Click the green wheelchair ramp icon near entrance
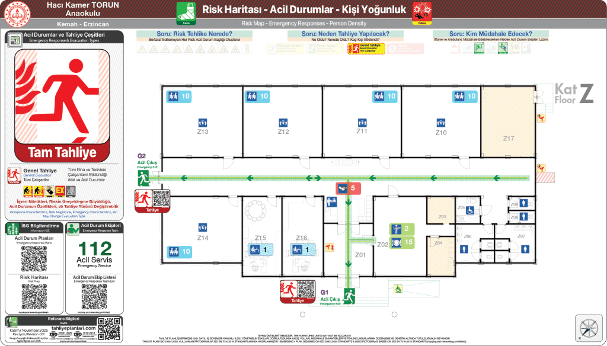The width and height of the screenshot is (607, 346). 399,289
